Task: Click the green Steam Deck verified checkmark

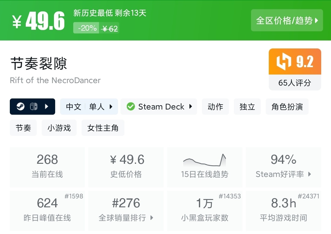Action: (x=131, y=107)
